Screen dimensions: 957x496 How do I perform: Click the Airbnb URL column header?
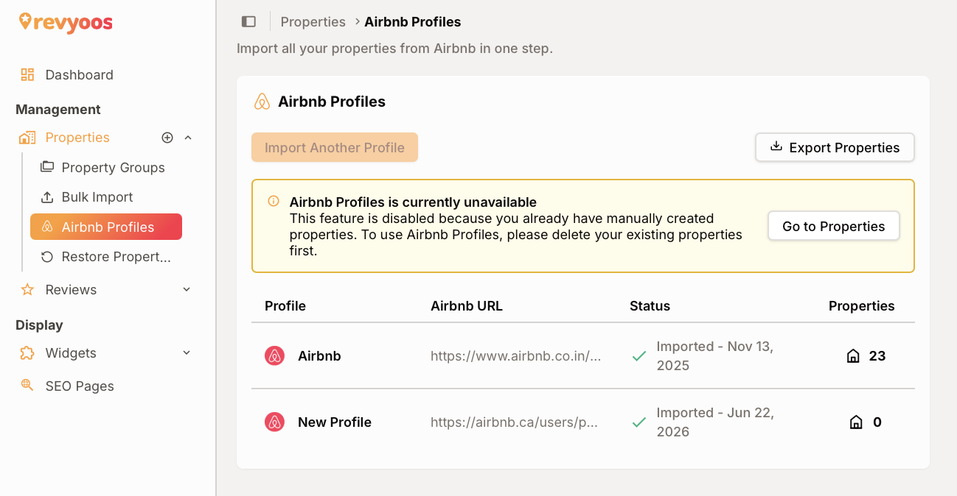(467, 306)
